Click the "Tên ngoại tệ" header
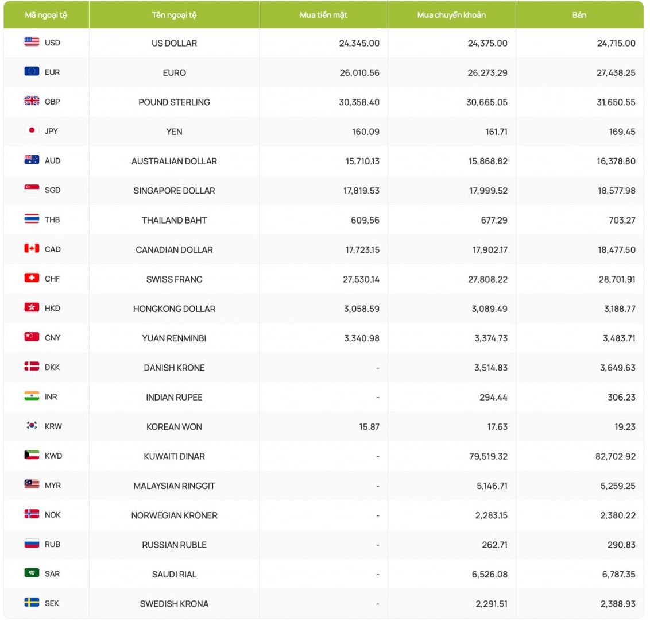650x620 pixels. [x=174, y=15]
